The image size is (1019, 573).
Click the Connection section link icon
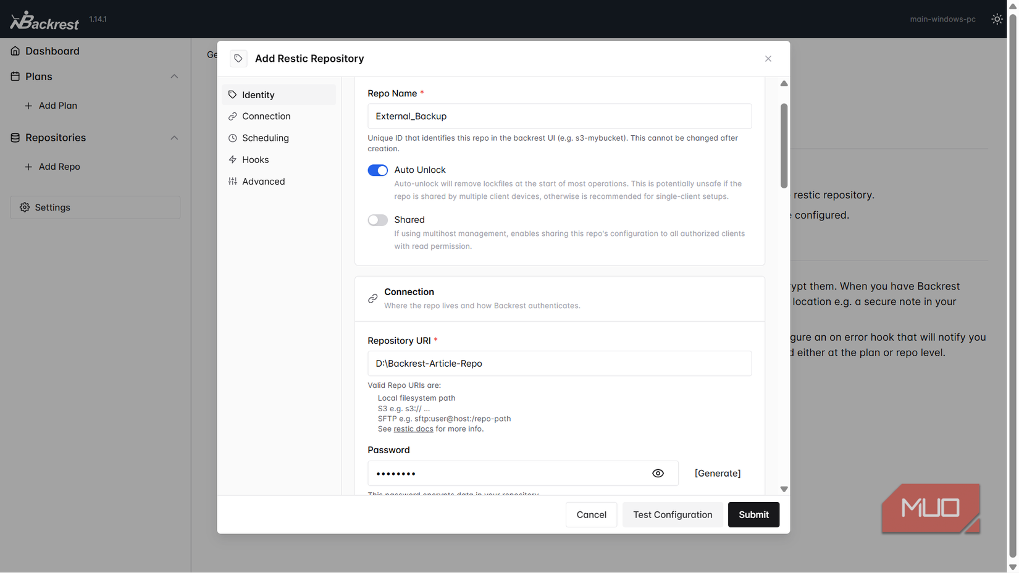pos(372,299)
